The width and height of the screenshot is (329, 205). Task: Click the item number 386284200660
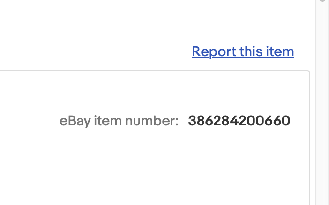pyautogui.click(x=239, y=121)
